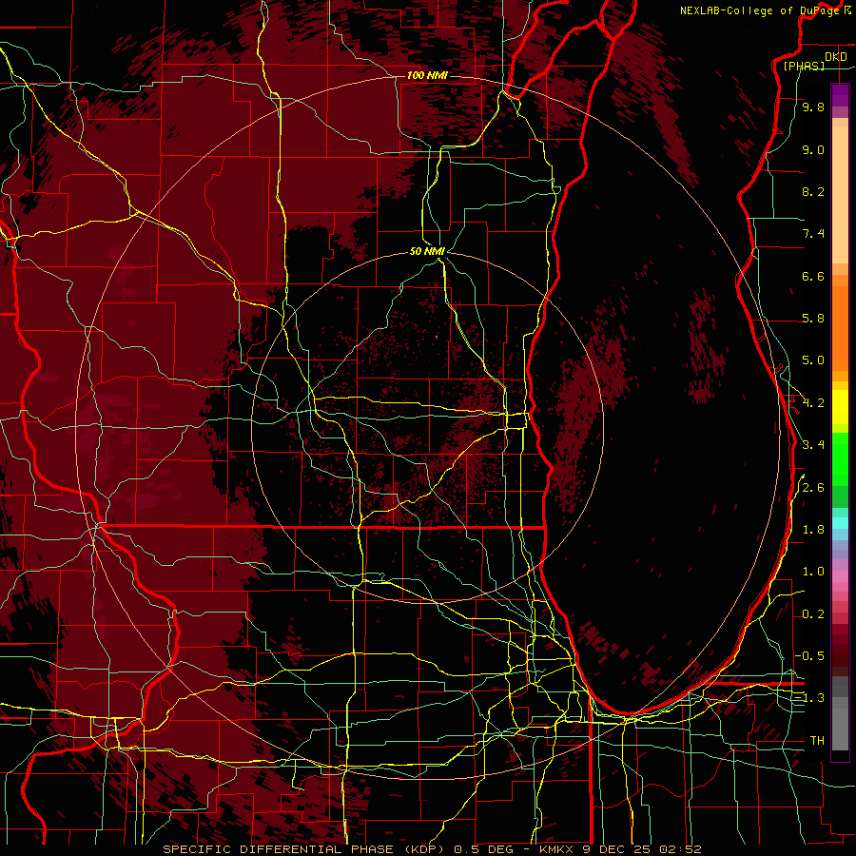Select the bright green band of color scale
This screenshot has width=856, height=856.
pos(840,457)
